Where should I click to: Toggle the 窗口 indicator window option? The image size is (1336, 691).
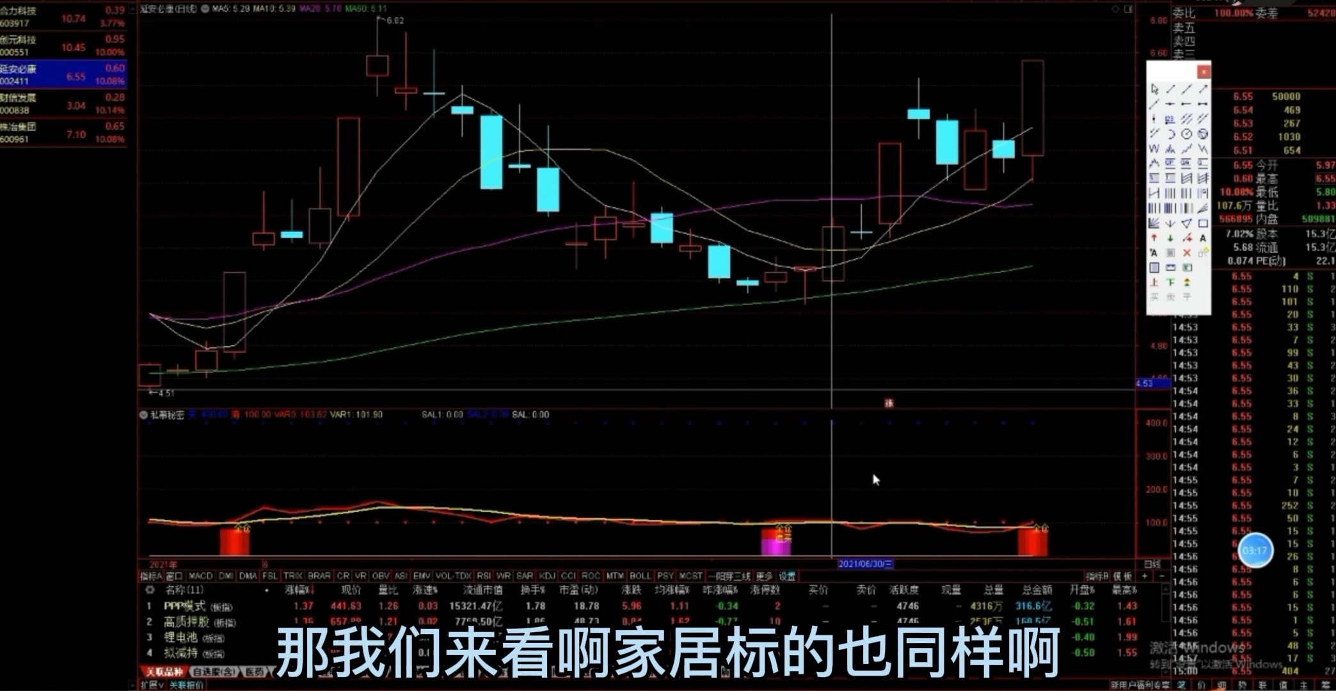[174, 576]
